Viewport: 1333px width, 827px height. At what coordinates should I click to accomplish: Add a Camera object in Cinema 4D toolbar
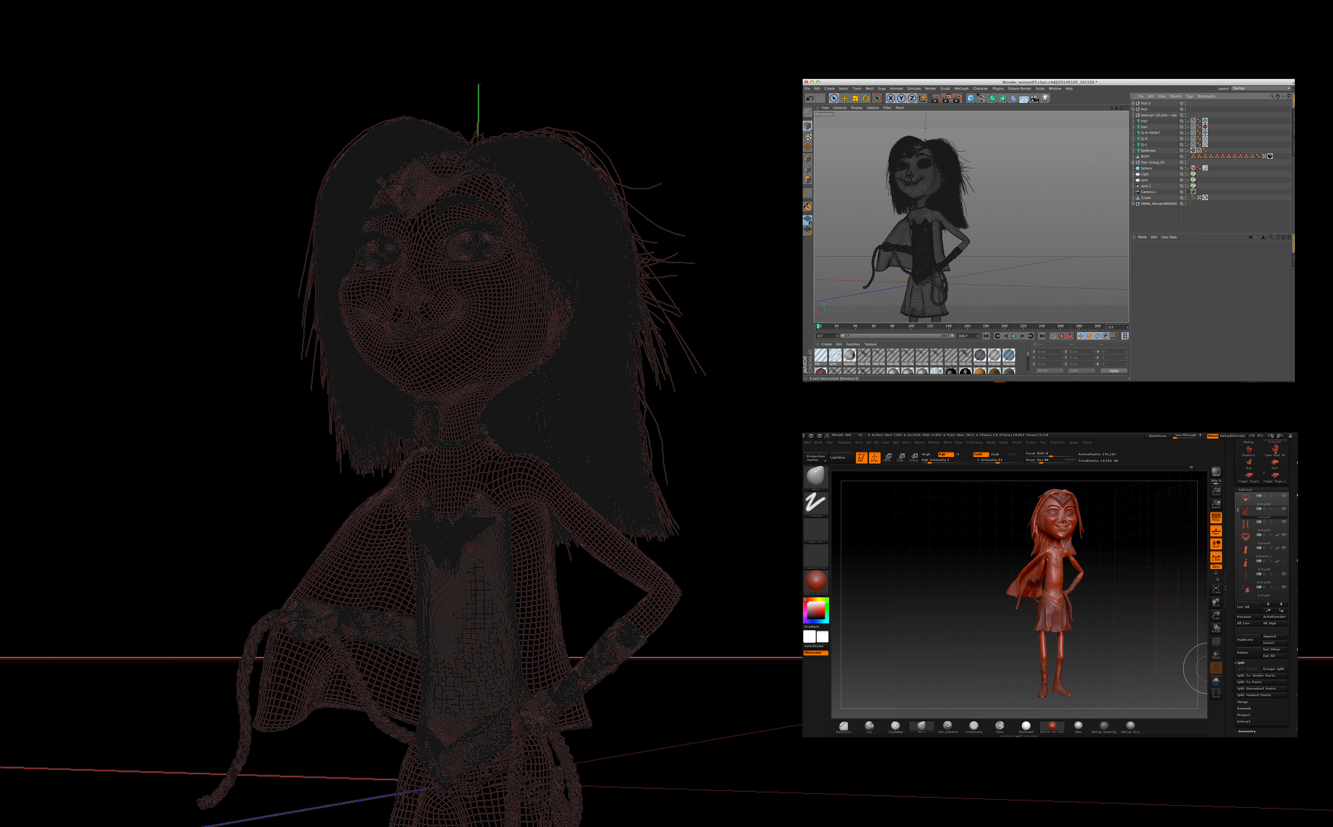click(x=1034, y=99)
